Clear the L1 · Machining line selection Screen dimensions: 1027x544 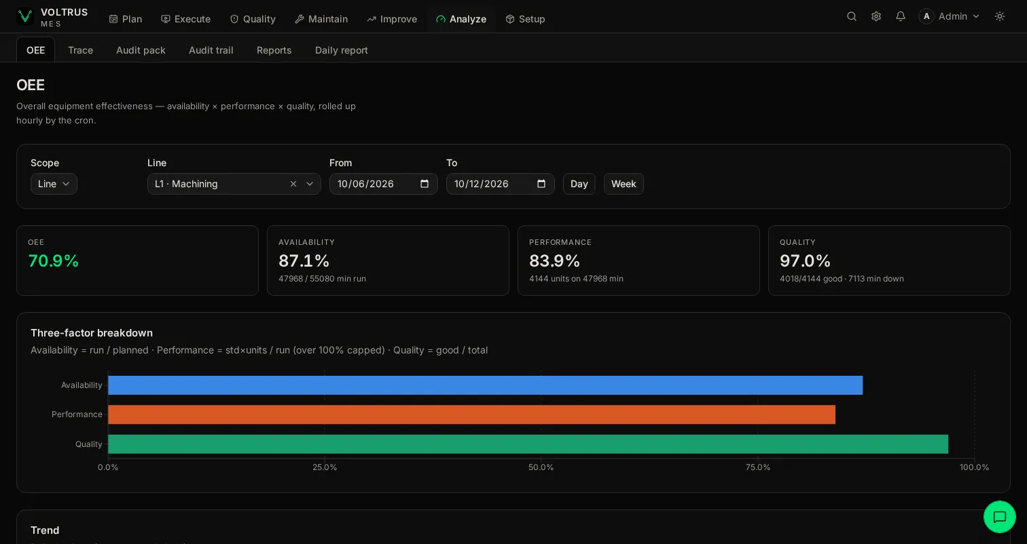click(x=293, y=184)
